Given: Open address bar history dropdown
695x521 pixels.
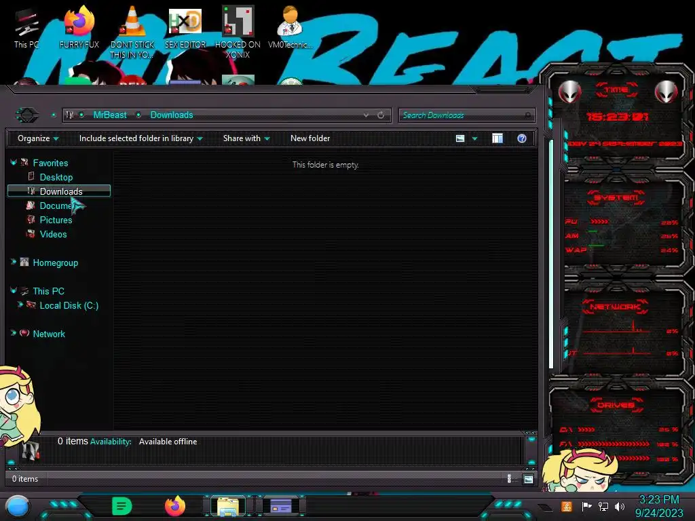Looking at the screenshot, I should point(366,115).
